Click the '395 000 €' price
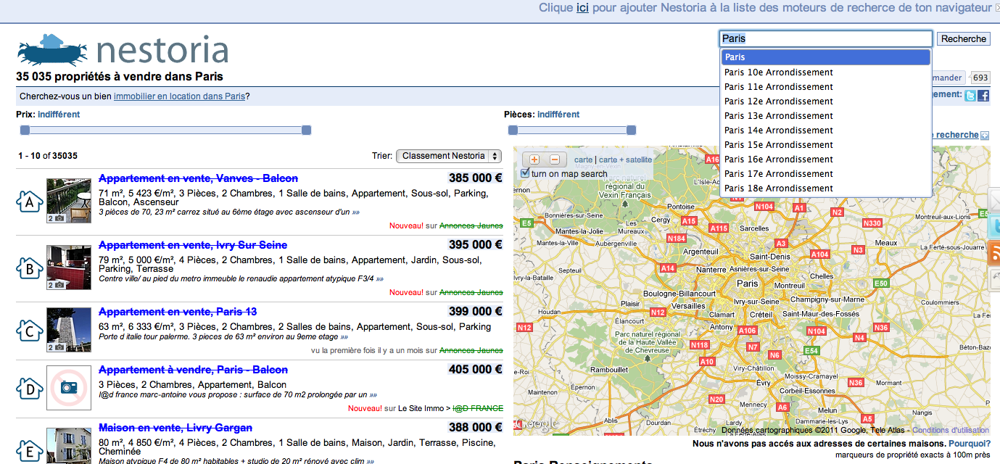1000x464 pixels. [x=476, y=245]
